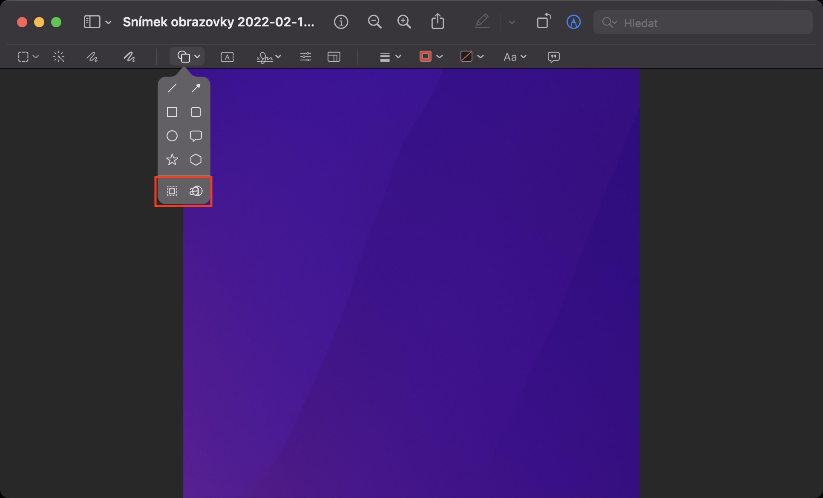Select the Loupe magnifier tool
823x498 pixels.
pyautogui.click(x=196, y=191)
